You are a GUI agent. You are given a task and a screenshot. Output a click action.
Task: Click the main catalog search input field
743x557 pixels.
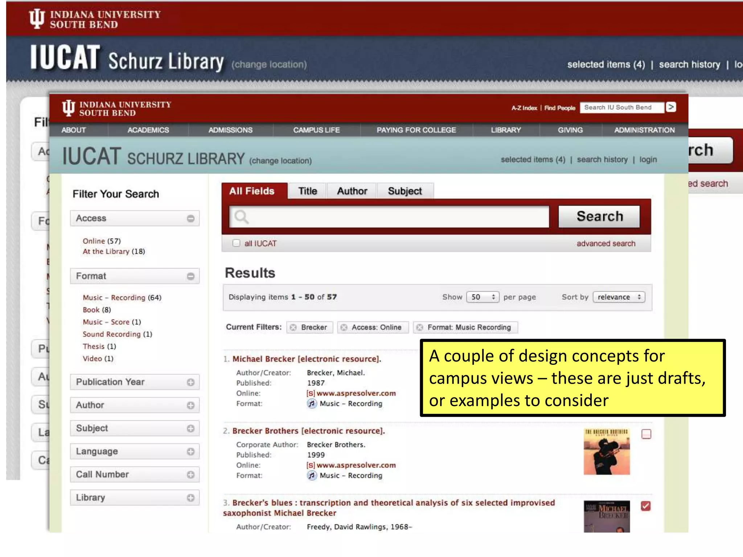(x=389, y=217)
